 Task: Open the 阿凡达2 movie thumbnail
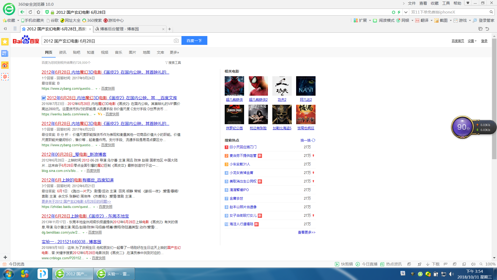pos(306,86)
